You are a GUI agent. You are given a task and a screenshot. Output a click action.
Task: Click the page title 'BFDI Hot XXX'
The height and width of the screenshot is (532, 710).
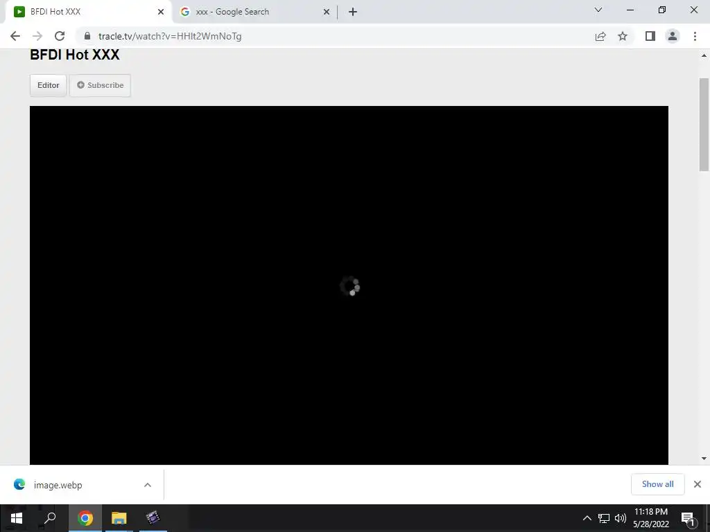click(x=75, y=55)
